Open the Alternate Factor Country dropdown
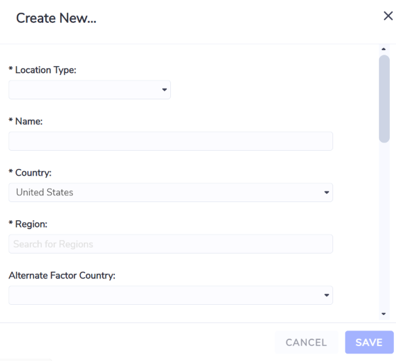Viewport: 396px width, 361px height. click(171, 295)
